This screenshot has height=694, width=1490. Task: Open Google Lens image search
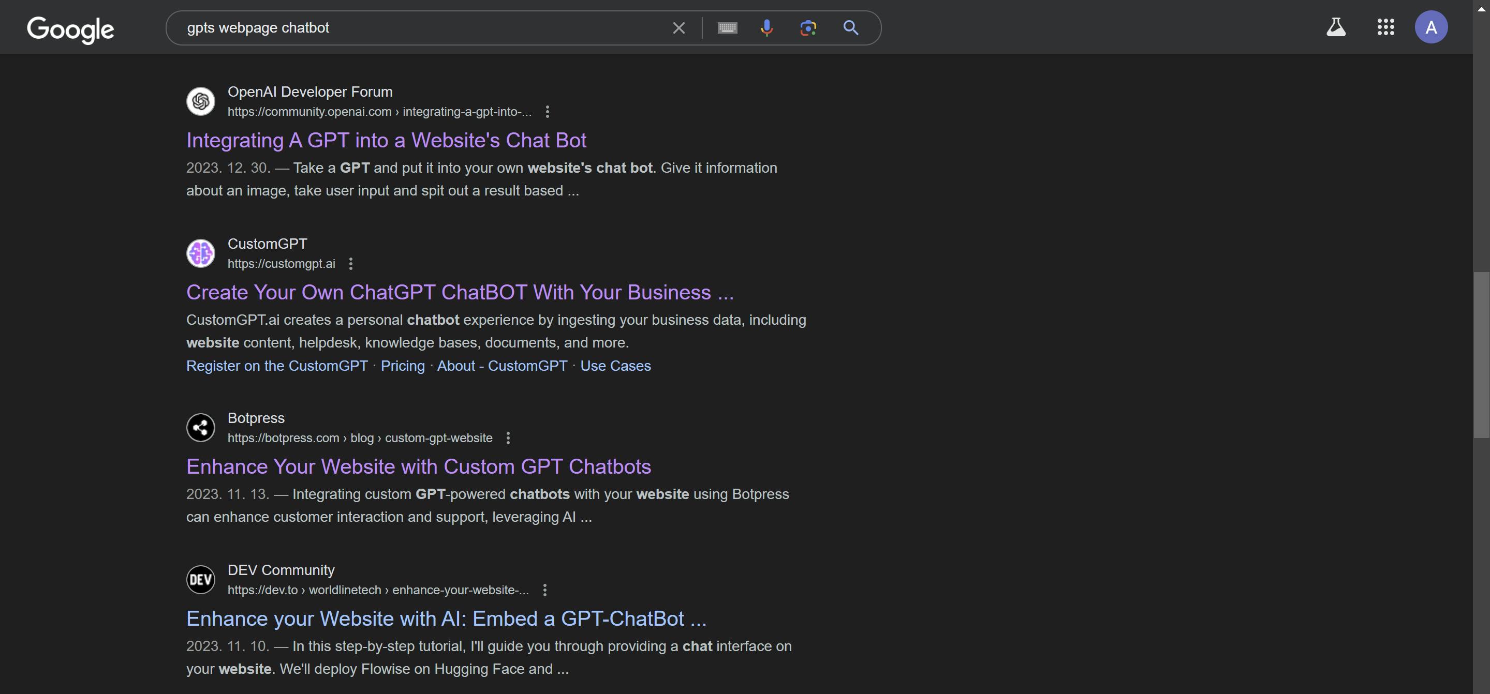(808, 28)
